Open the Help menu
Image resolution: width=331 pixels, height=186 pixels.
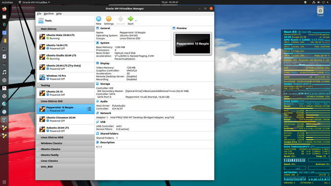(x=59, y=14)
